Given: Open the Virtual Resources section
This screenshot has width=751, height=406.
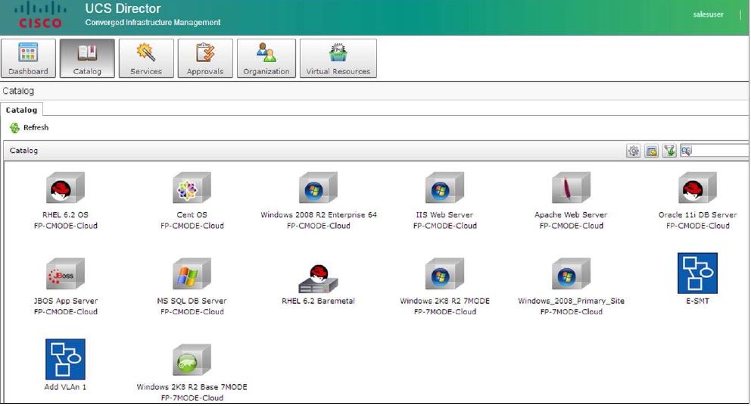Looking at the screenshot, I should 338,58.
